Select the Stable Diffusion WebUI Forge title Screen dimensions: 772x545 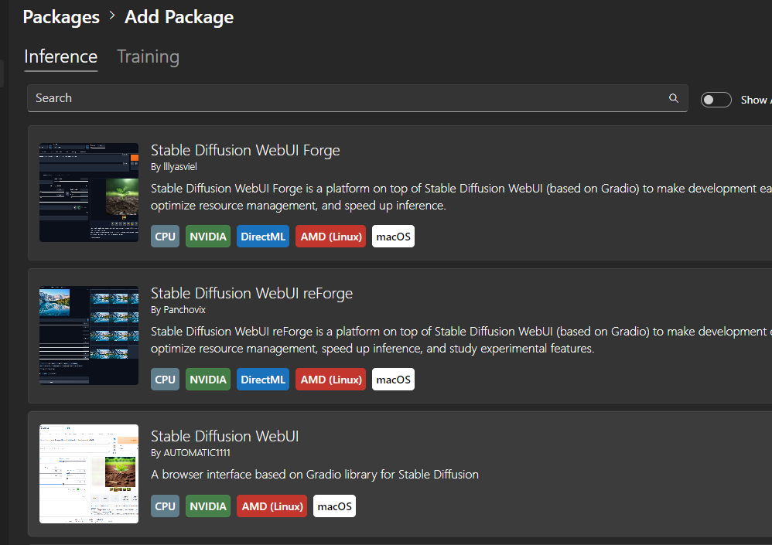[245, 150]
